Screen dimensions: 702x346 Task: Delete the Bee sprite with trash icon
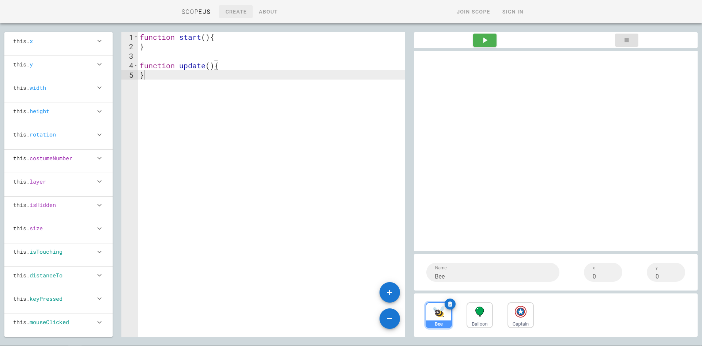pyautogui.click(x=450, y=304)
